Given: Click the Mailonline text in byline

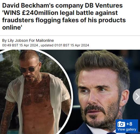Looking at the screenshot, I should click(45, 40).
